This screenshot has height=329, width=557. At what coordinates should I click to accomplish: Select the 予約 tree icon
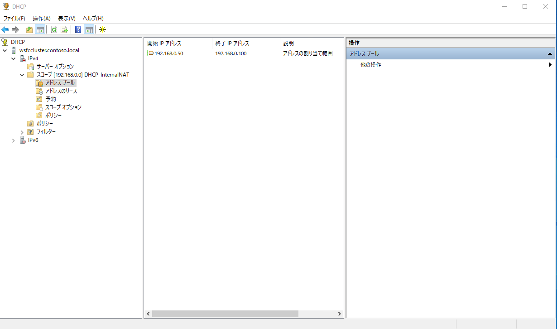click(39, 99)
